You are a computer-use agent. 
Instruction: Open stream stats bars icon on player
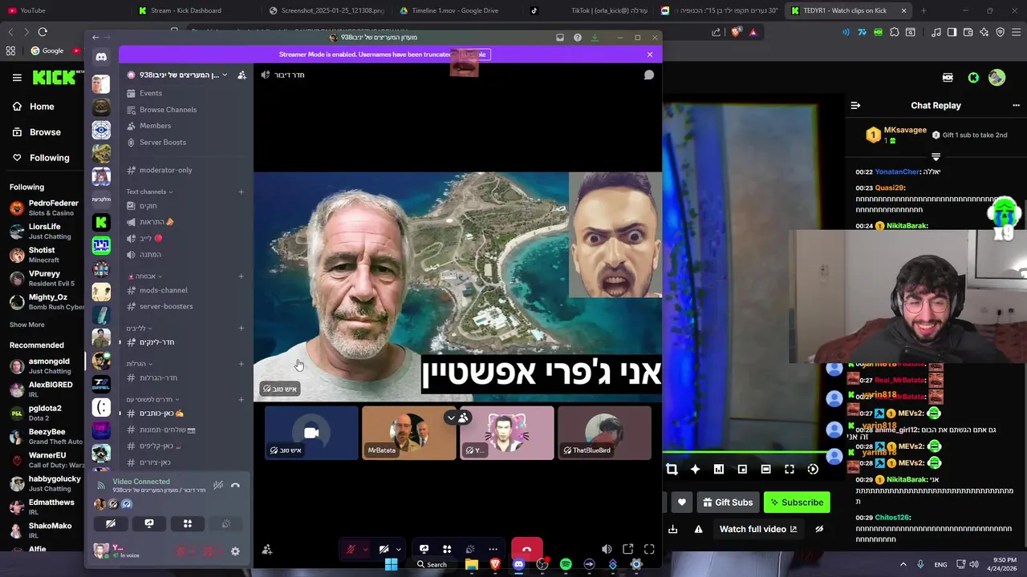tap(718, 469)
